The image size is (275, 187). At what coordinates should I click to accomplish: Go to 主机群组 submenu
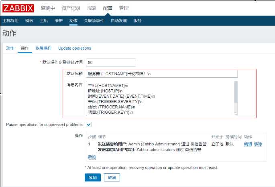[x=10, y=21]
